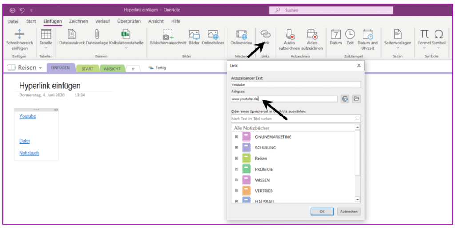455x228 pixels.
Task: Expand the SCHULUNG notebook
Action: [x=237, y=148]
